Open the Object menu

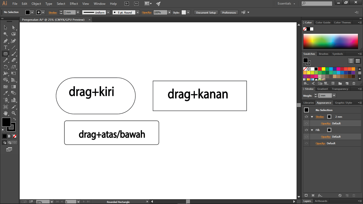(36, 4)
